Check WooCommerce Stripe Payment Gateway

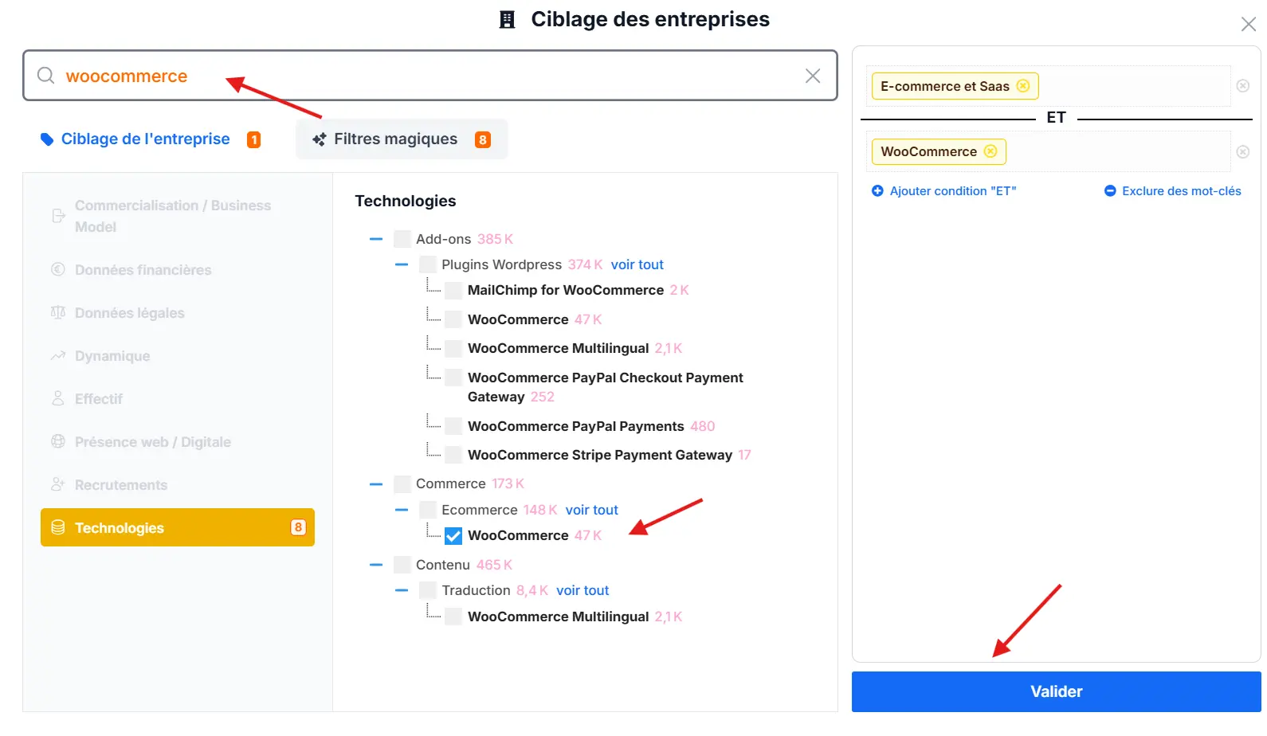(453, 454)
